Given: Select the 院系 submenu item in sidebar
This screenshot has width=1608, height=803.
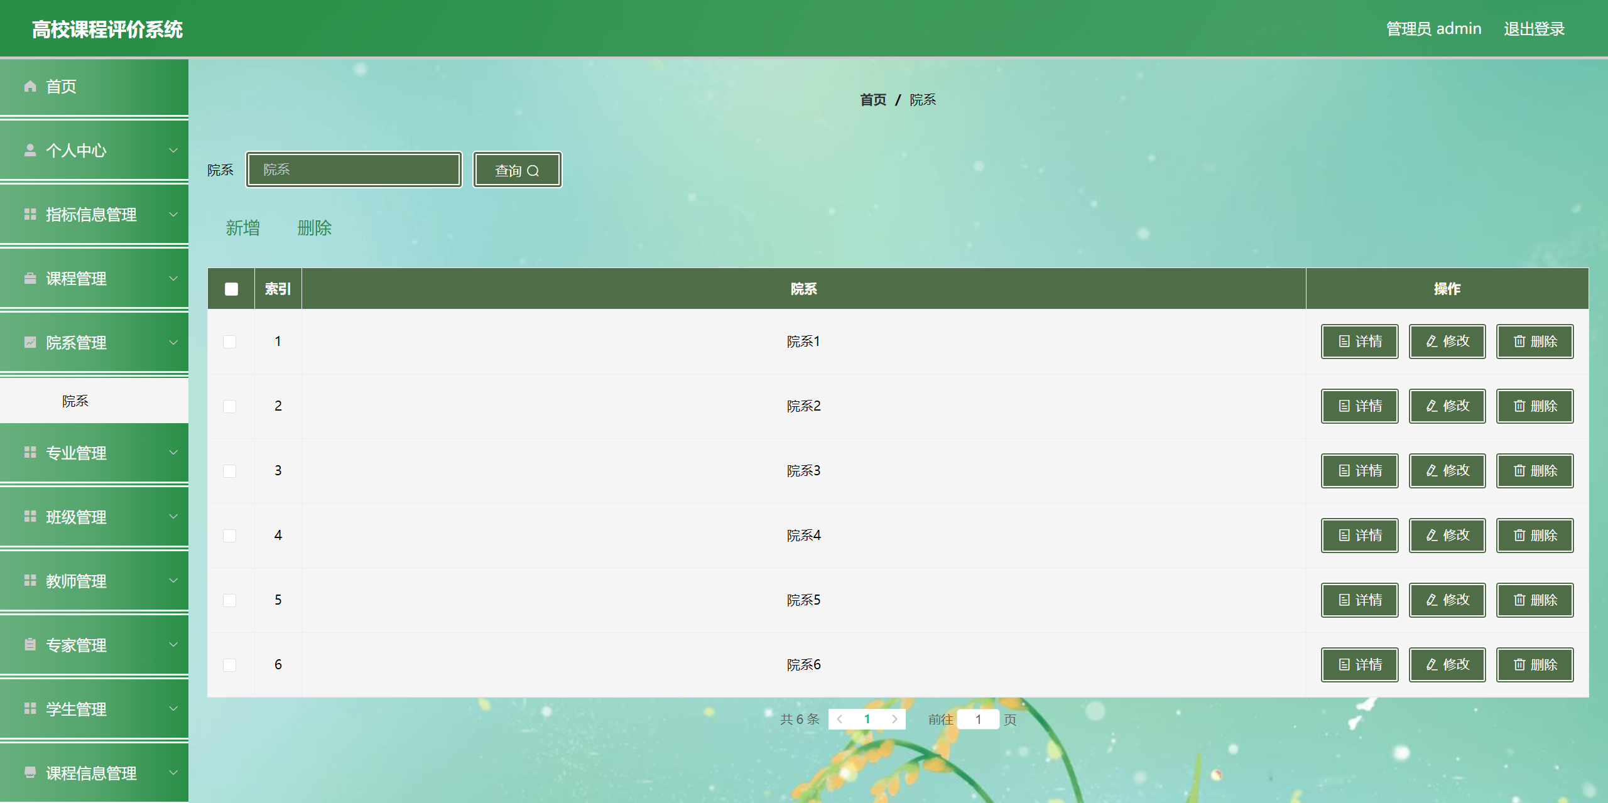Looking at the screenshot, I should pyautogui.click(x=75, y=401).
